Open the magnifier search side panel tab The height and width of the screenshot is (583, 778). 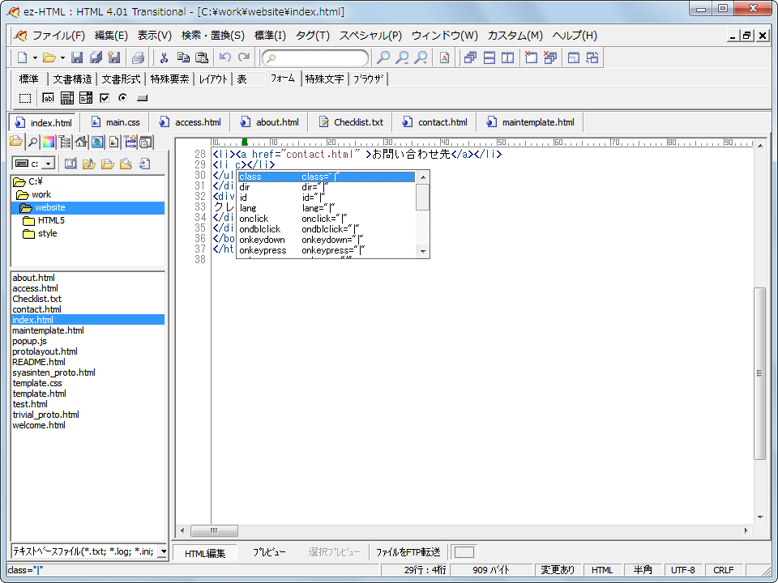tap(32, 143)
